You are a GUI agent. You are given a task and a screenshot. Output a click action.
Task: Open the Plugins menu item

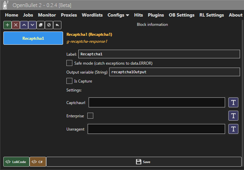click(x=156, y=15)
